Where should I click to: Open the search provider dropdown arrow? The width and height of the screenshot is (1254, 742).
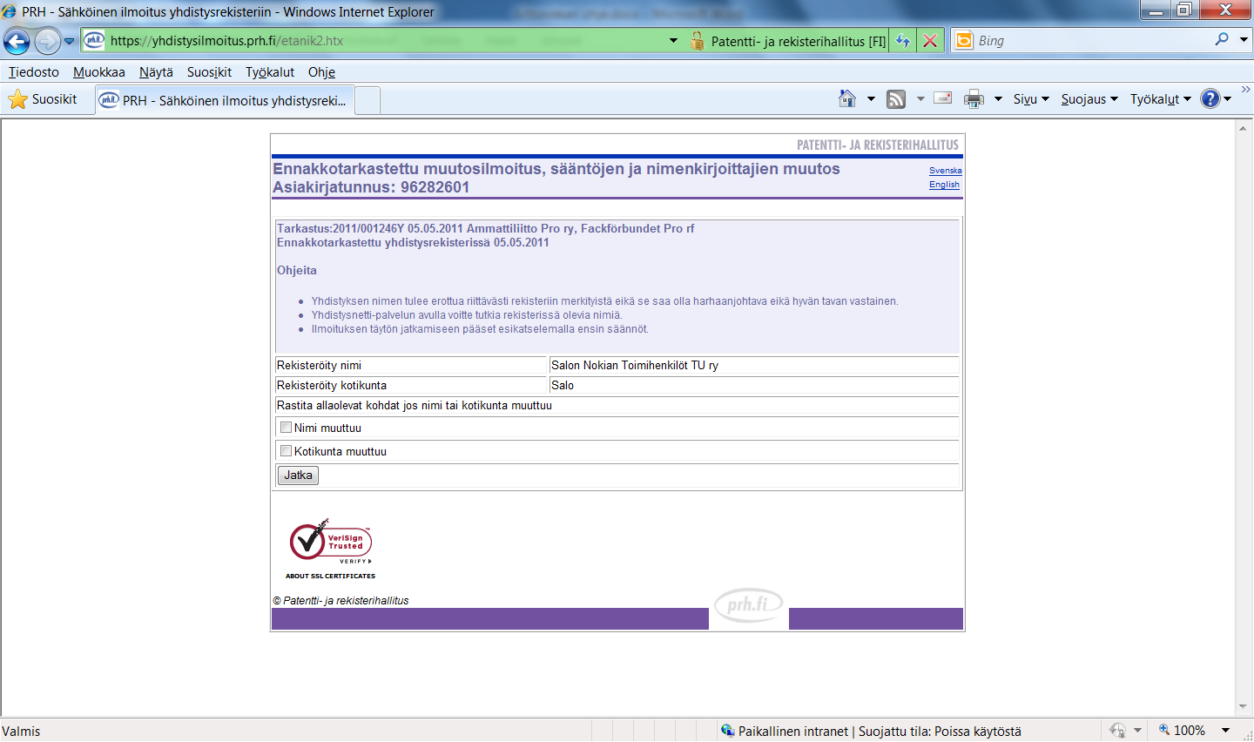1244,40
